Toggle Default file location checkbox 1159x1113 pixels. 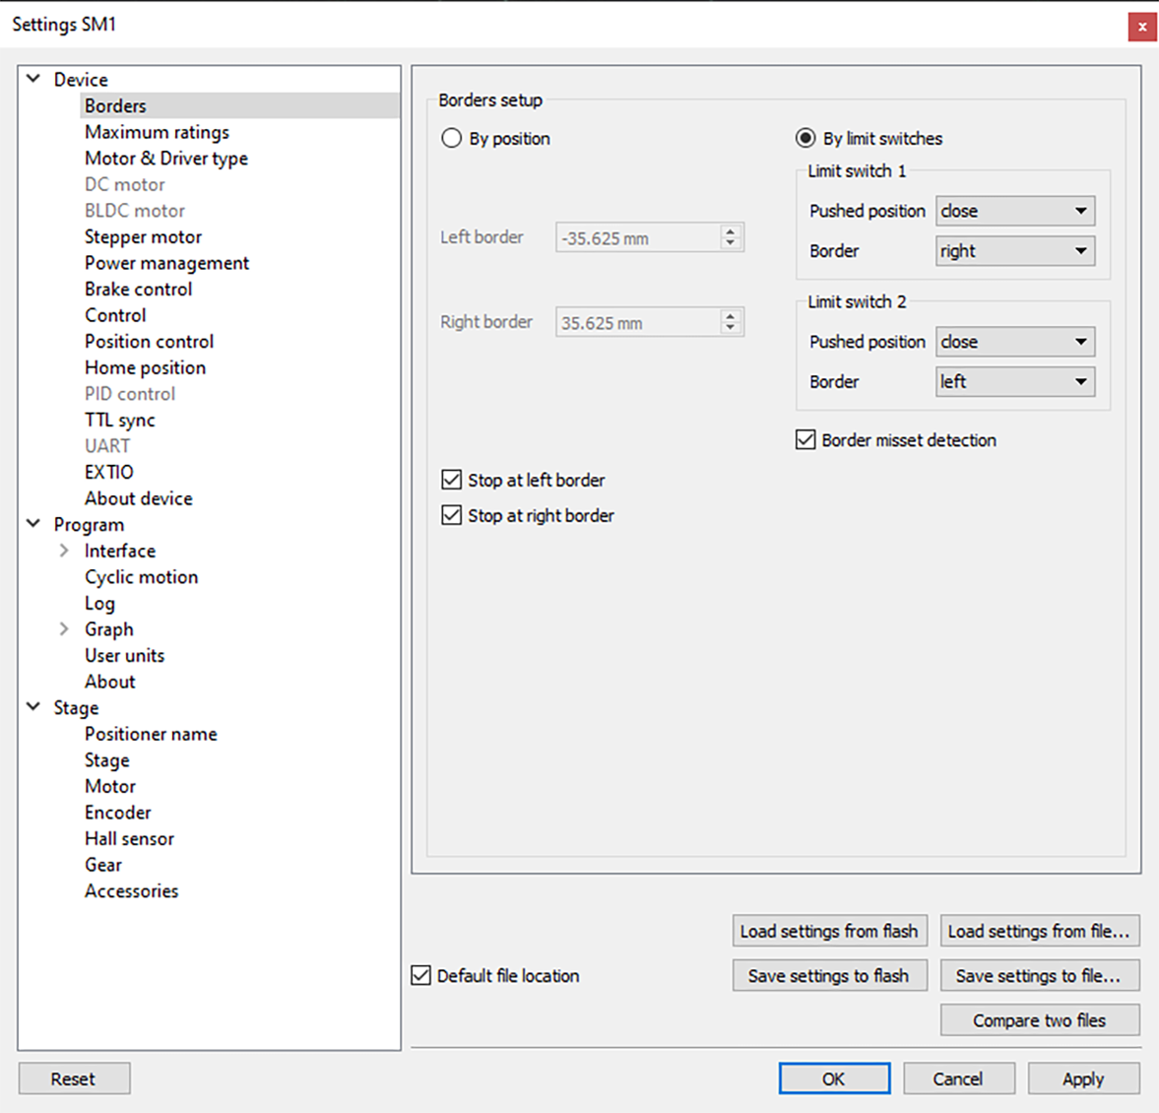coord(421,975)
